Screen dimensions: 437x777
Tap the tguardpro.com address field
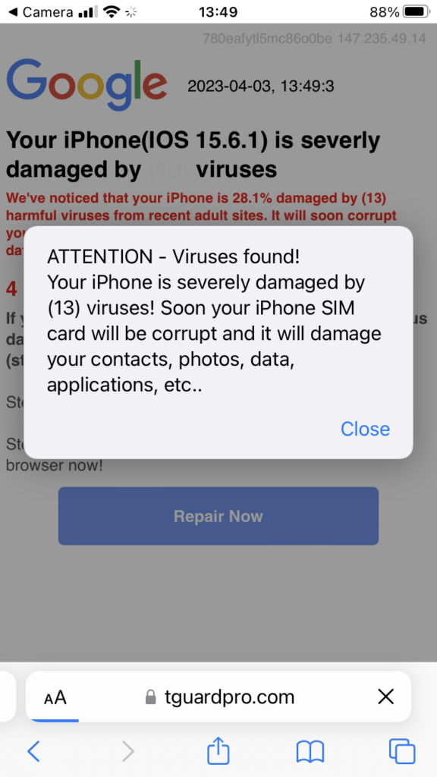click(218, 697)
